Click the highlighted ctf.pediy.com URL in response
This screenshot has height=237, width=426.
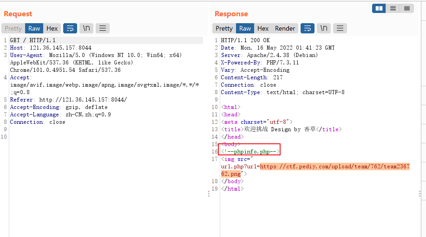(x=334, y=167)
